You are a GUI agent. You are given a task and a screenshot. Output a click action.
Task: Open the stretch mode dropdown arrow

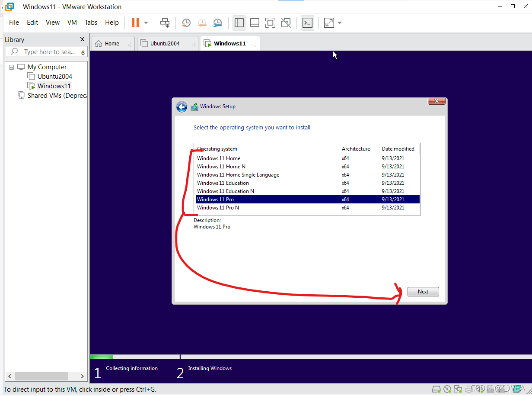pyautogui.click(x=340, y=23)
